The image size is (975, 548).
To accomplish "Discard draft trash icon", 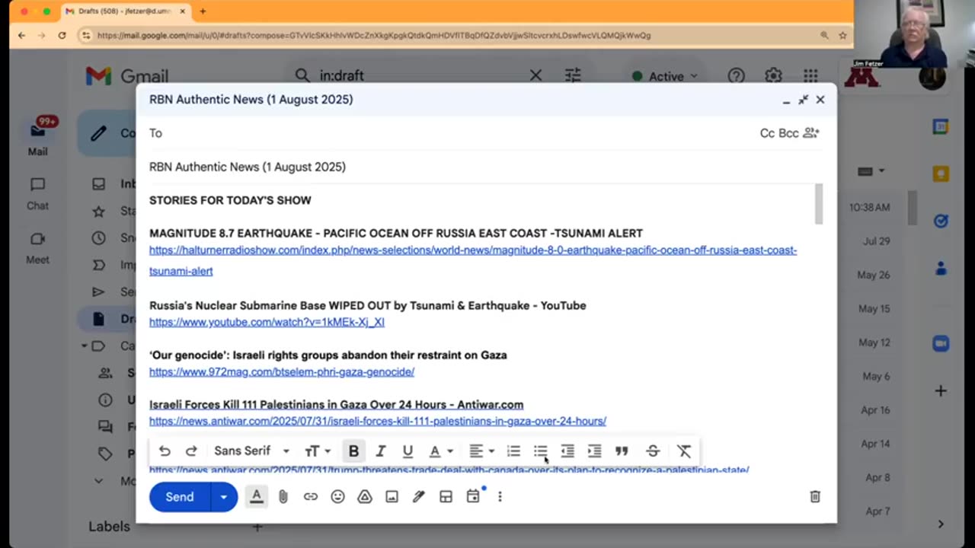I will click(815, 497).
